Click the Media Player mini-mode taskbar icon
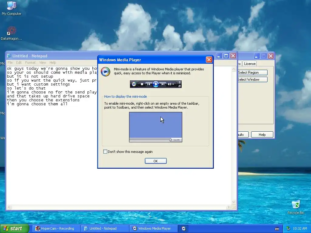311x233 pixels. point(184,229)
